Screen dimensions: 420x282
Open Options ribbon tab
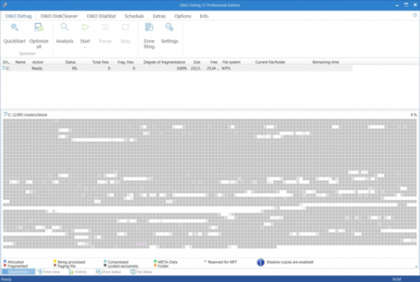point(183,16)
